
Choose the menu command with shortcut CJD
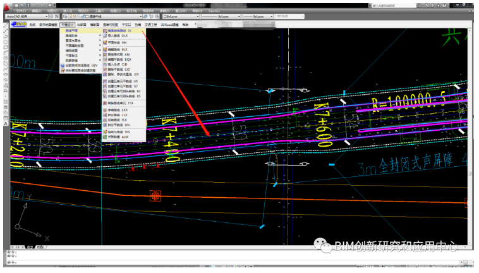124,64
